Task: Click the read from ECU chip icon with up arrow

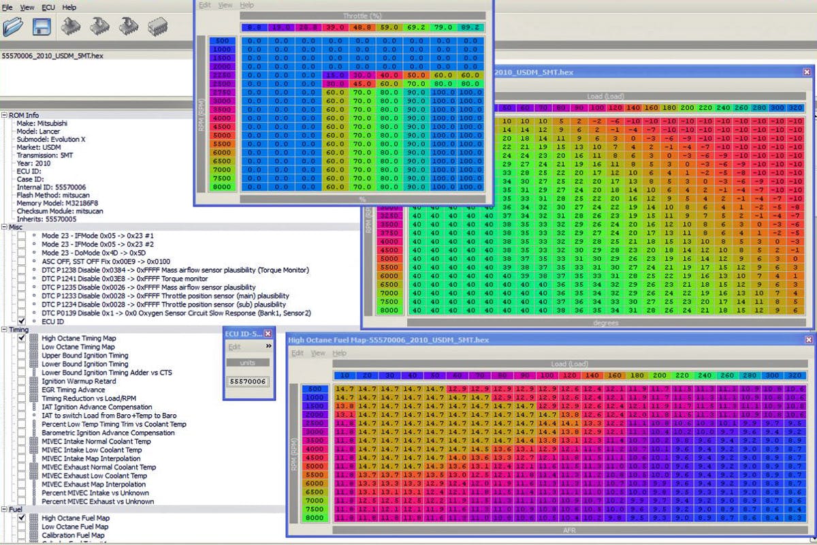Action: [x=71, y=27]
